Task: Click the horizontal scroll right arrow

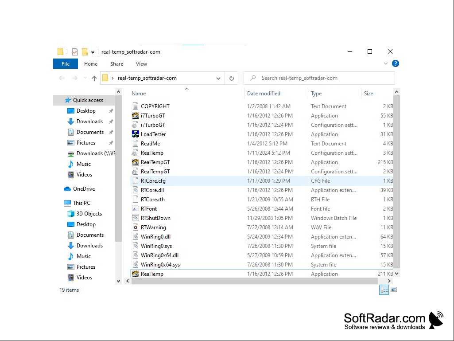Action: tap(389, 281)
